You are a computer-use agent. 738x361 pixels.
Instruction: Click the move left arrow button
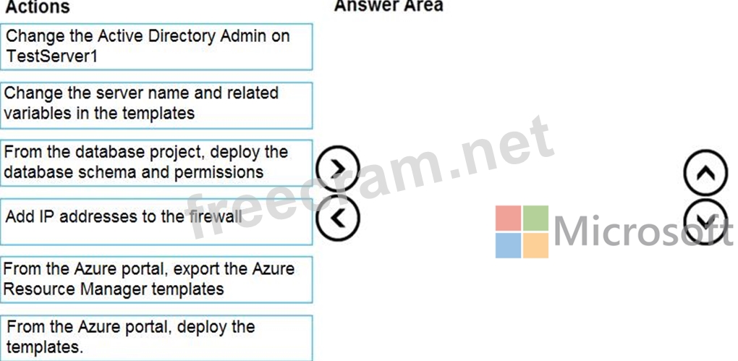pyautogui.click(x=337, y=216)
